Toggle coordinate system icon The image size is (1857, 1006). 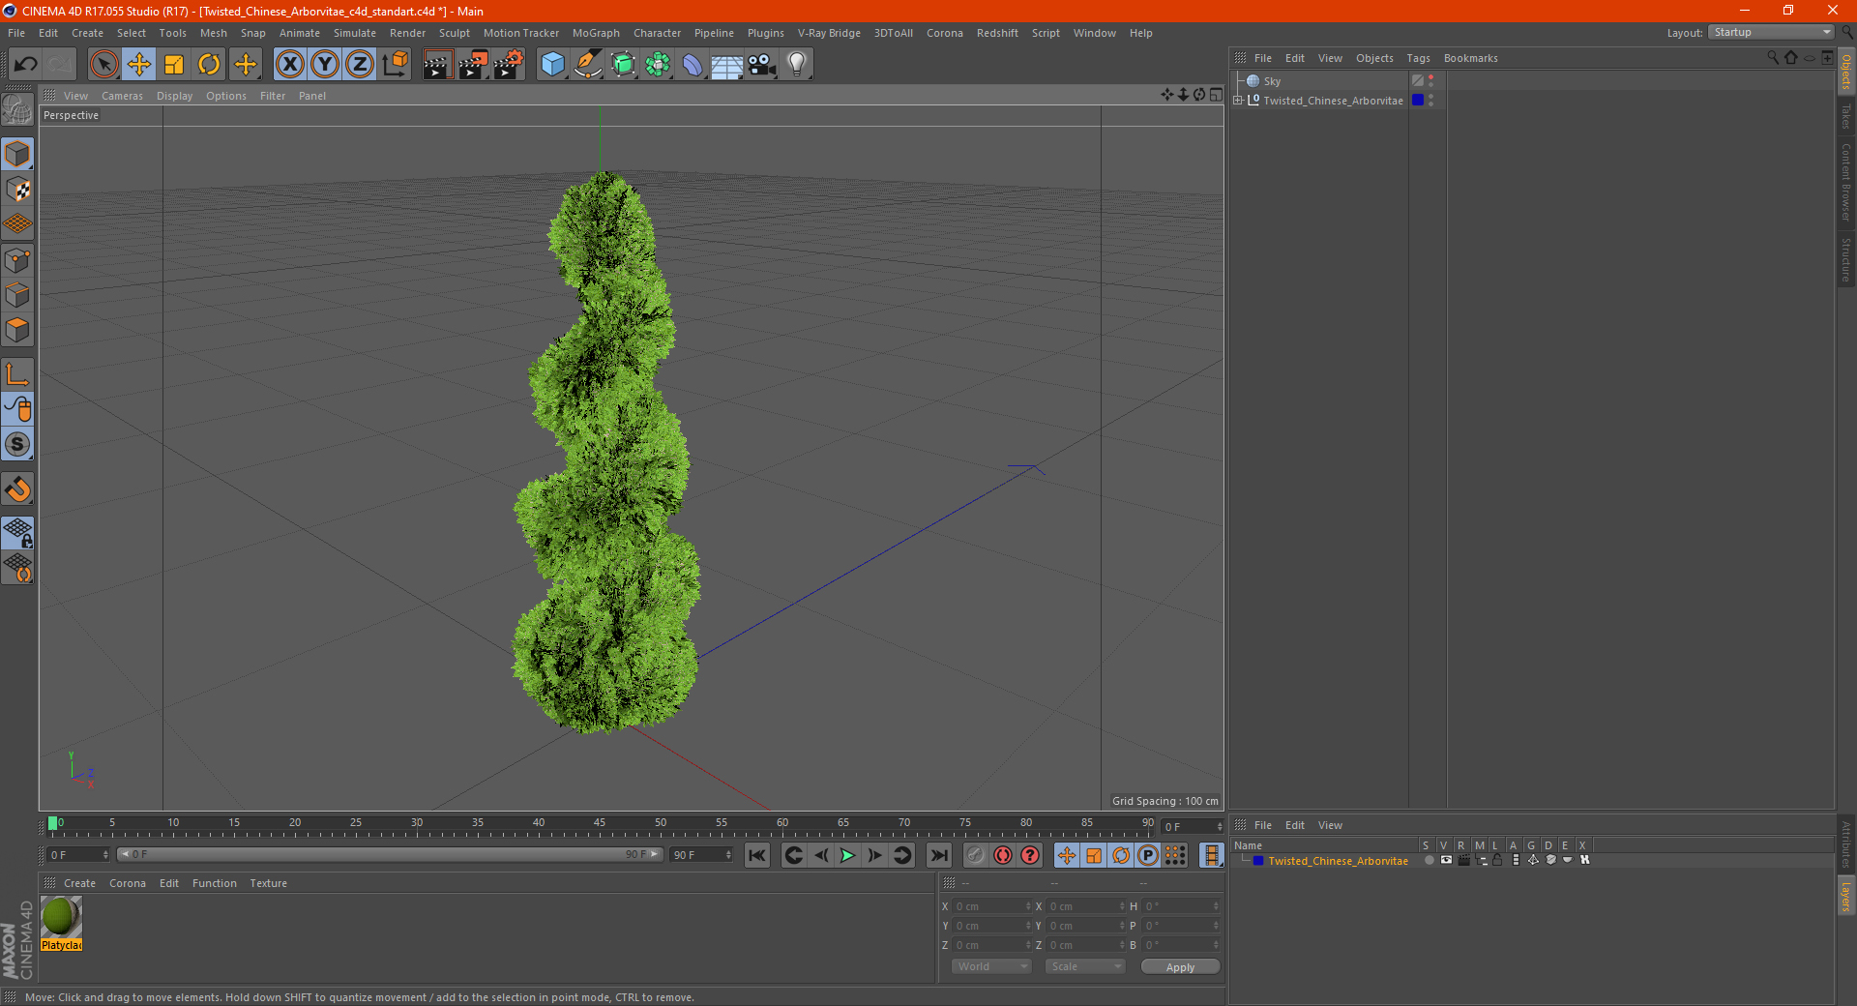click(x=395, y=65)
